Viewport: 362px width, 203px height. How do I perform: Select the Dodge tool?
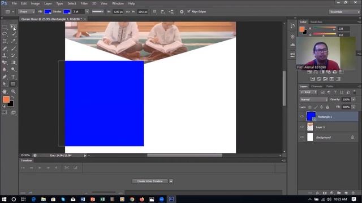click(13, 69)
